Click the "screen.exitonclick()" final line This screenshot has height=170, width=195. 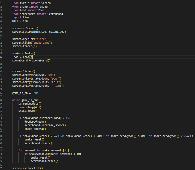coord(28,168)
